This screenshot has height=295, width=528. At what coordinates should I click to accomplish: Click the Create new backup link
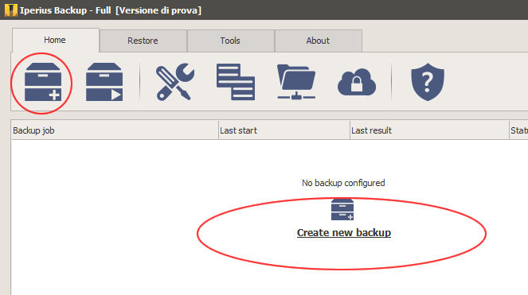(344, 233)
